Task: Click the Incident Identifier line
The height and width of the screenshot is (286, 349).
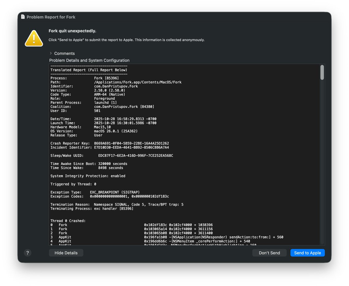Action: tap(110, 147)
